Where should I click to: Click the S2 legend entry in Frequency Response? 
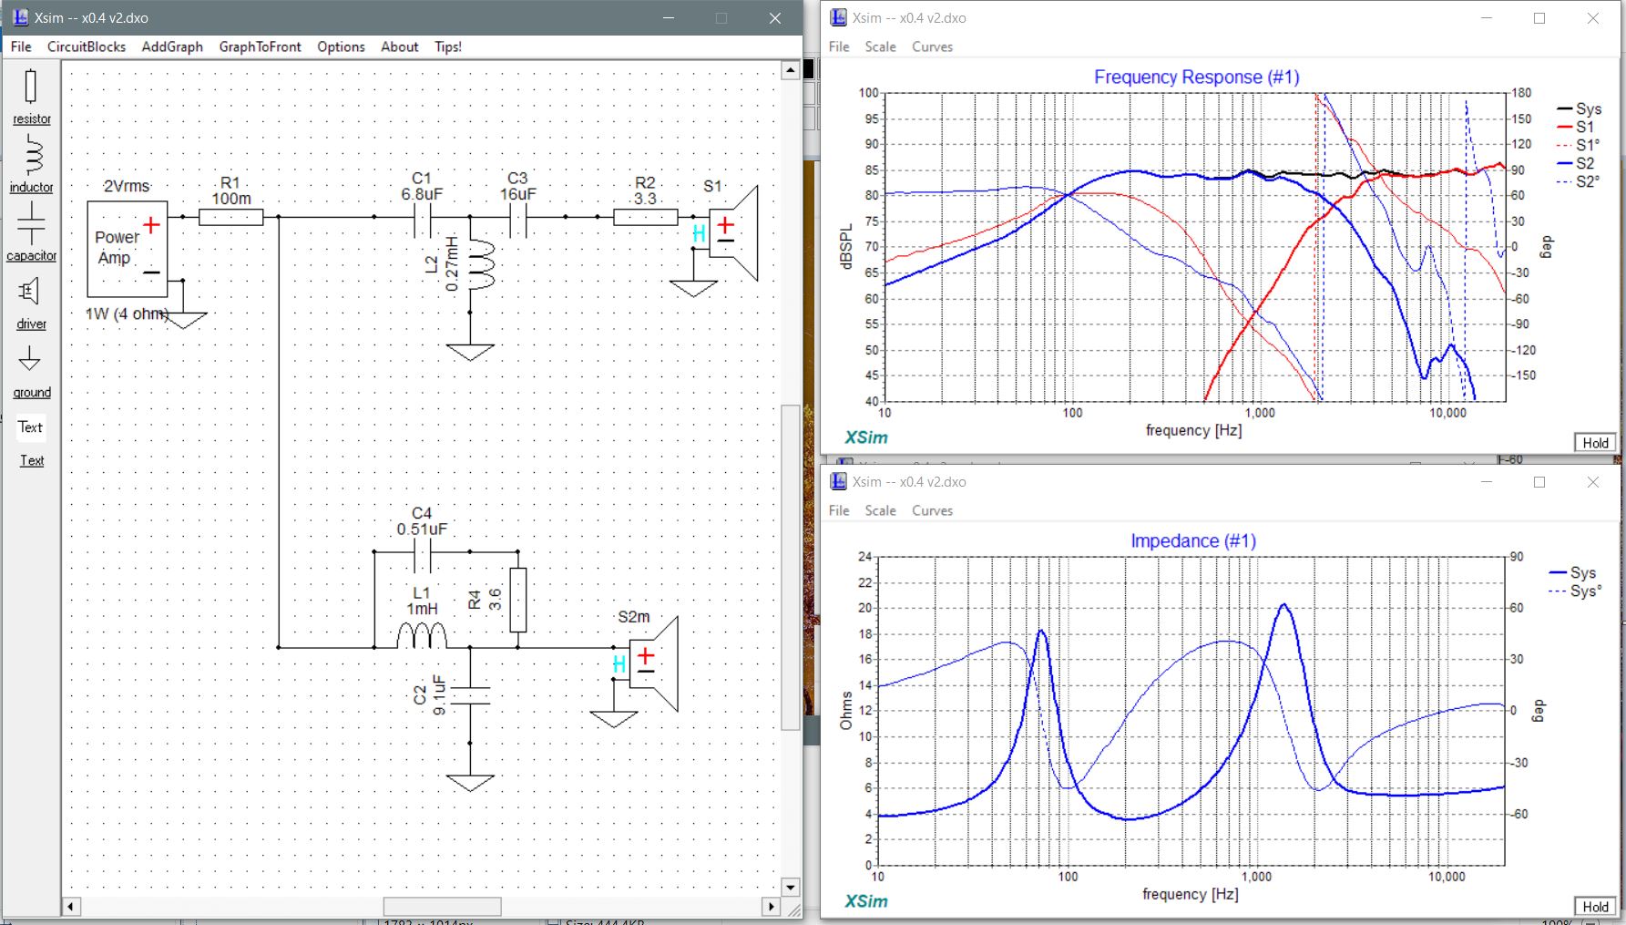pyautogui.click(x=1576, y=163)
